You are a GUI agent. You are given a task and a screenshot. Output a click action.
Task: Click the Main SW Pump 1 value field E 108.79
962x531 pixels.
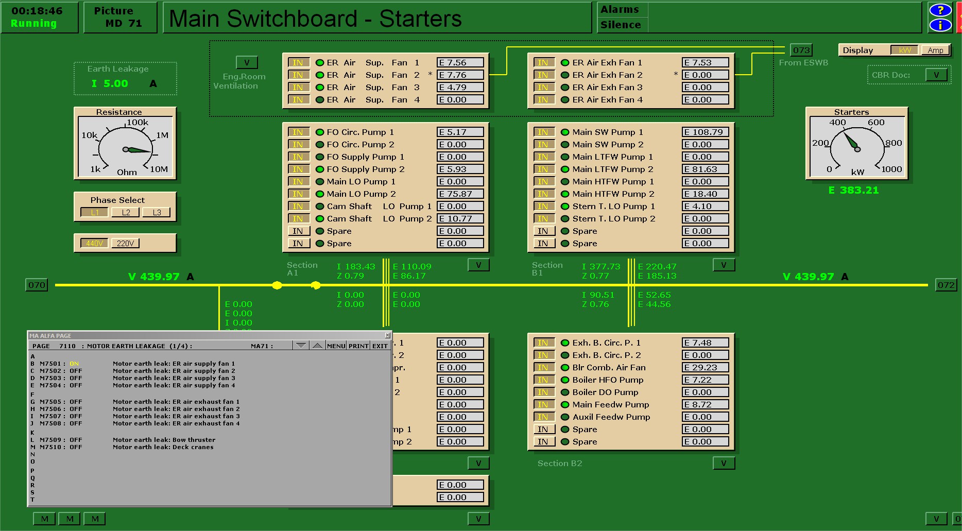[706, 132]
